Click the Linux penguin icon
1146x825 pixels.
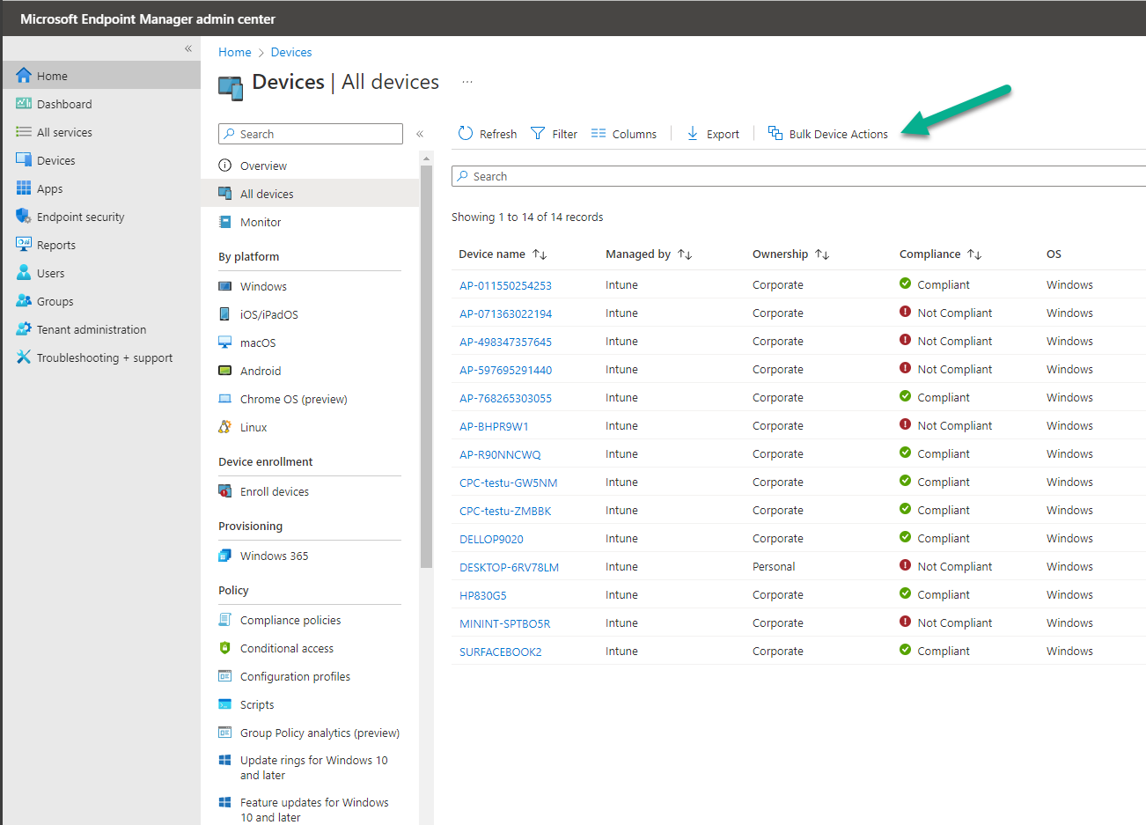[x=225, y=427]
